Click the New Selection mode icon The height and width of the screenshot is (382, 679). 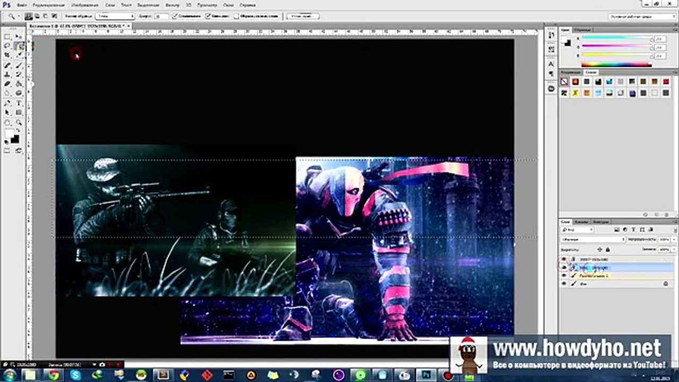tap(29, 16)
